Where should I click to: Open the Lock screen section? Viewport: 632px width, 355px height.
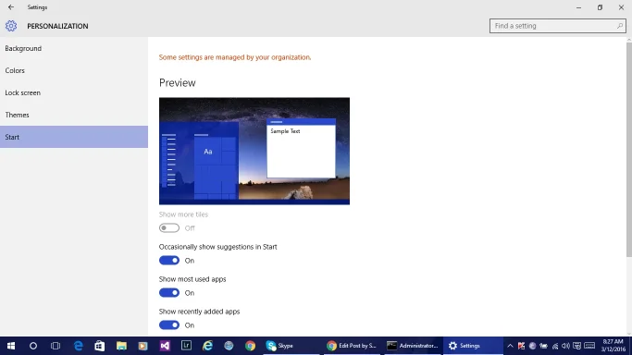(x=74, y=92)
